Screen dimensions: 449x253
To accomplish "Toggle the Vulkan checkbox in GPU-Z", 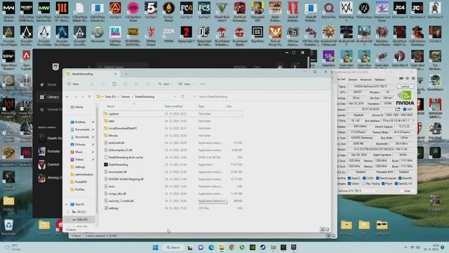I will tap(349, 183).
